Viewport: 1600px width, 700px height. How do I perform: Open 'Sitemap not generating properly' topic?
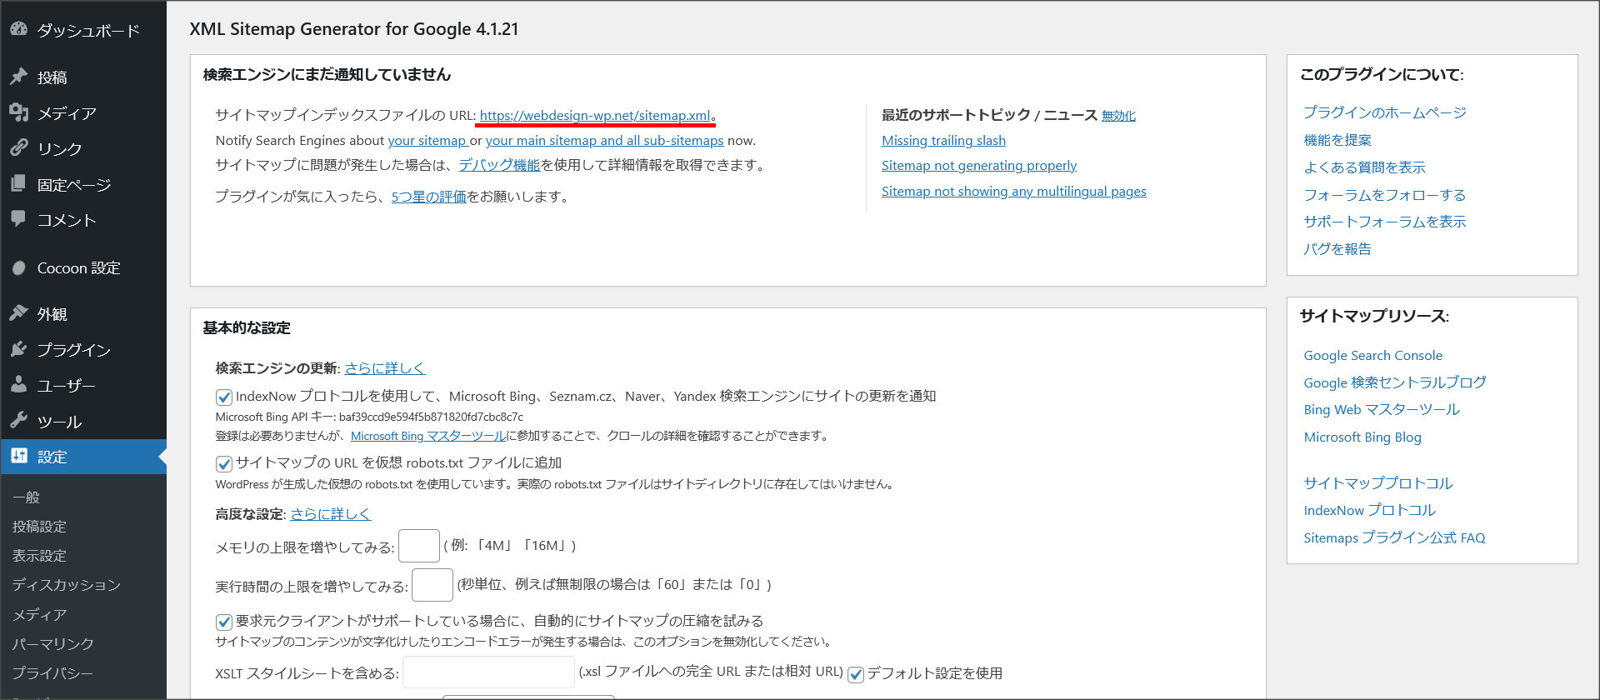click(979, 166)
